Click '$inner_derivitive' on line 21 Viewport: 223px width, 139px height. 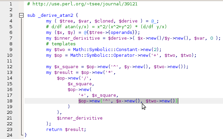[x=80, y=118]
